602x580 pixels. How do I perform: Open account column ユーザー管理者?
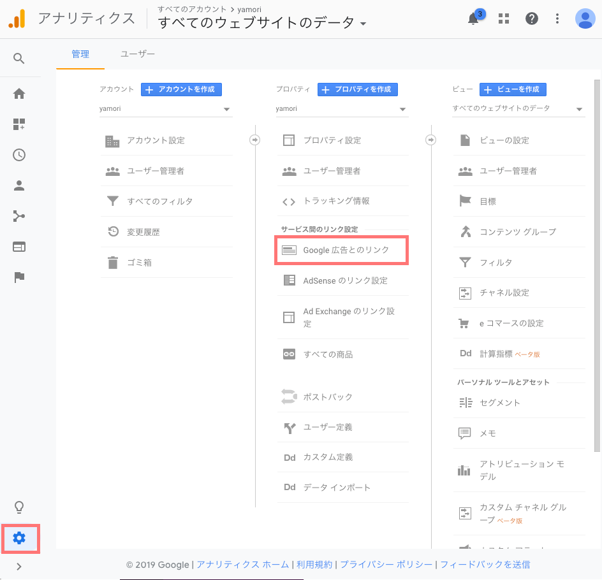coord(166,171)
